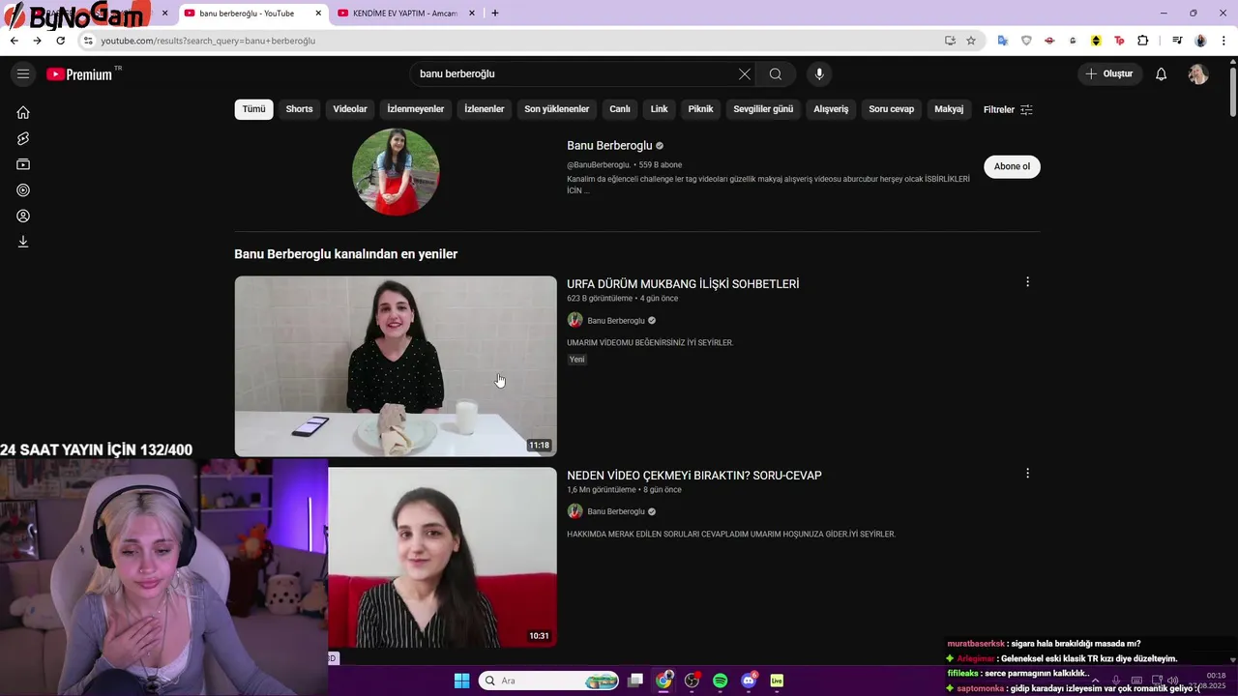Viewport: 1238px width, 696px height.
Task: Select the Sevgililer günü filter chip
Action: (x=763, y=109)
